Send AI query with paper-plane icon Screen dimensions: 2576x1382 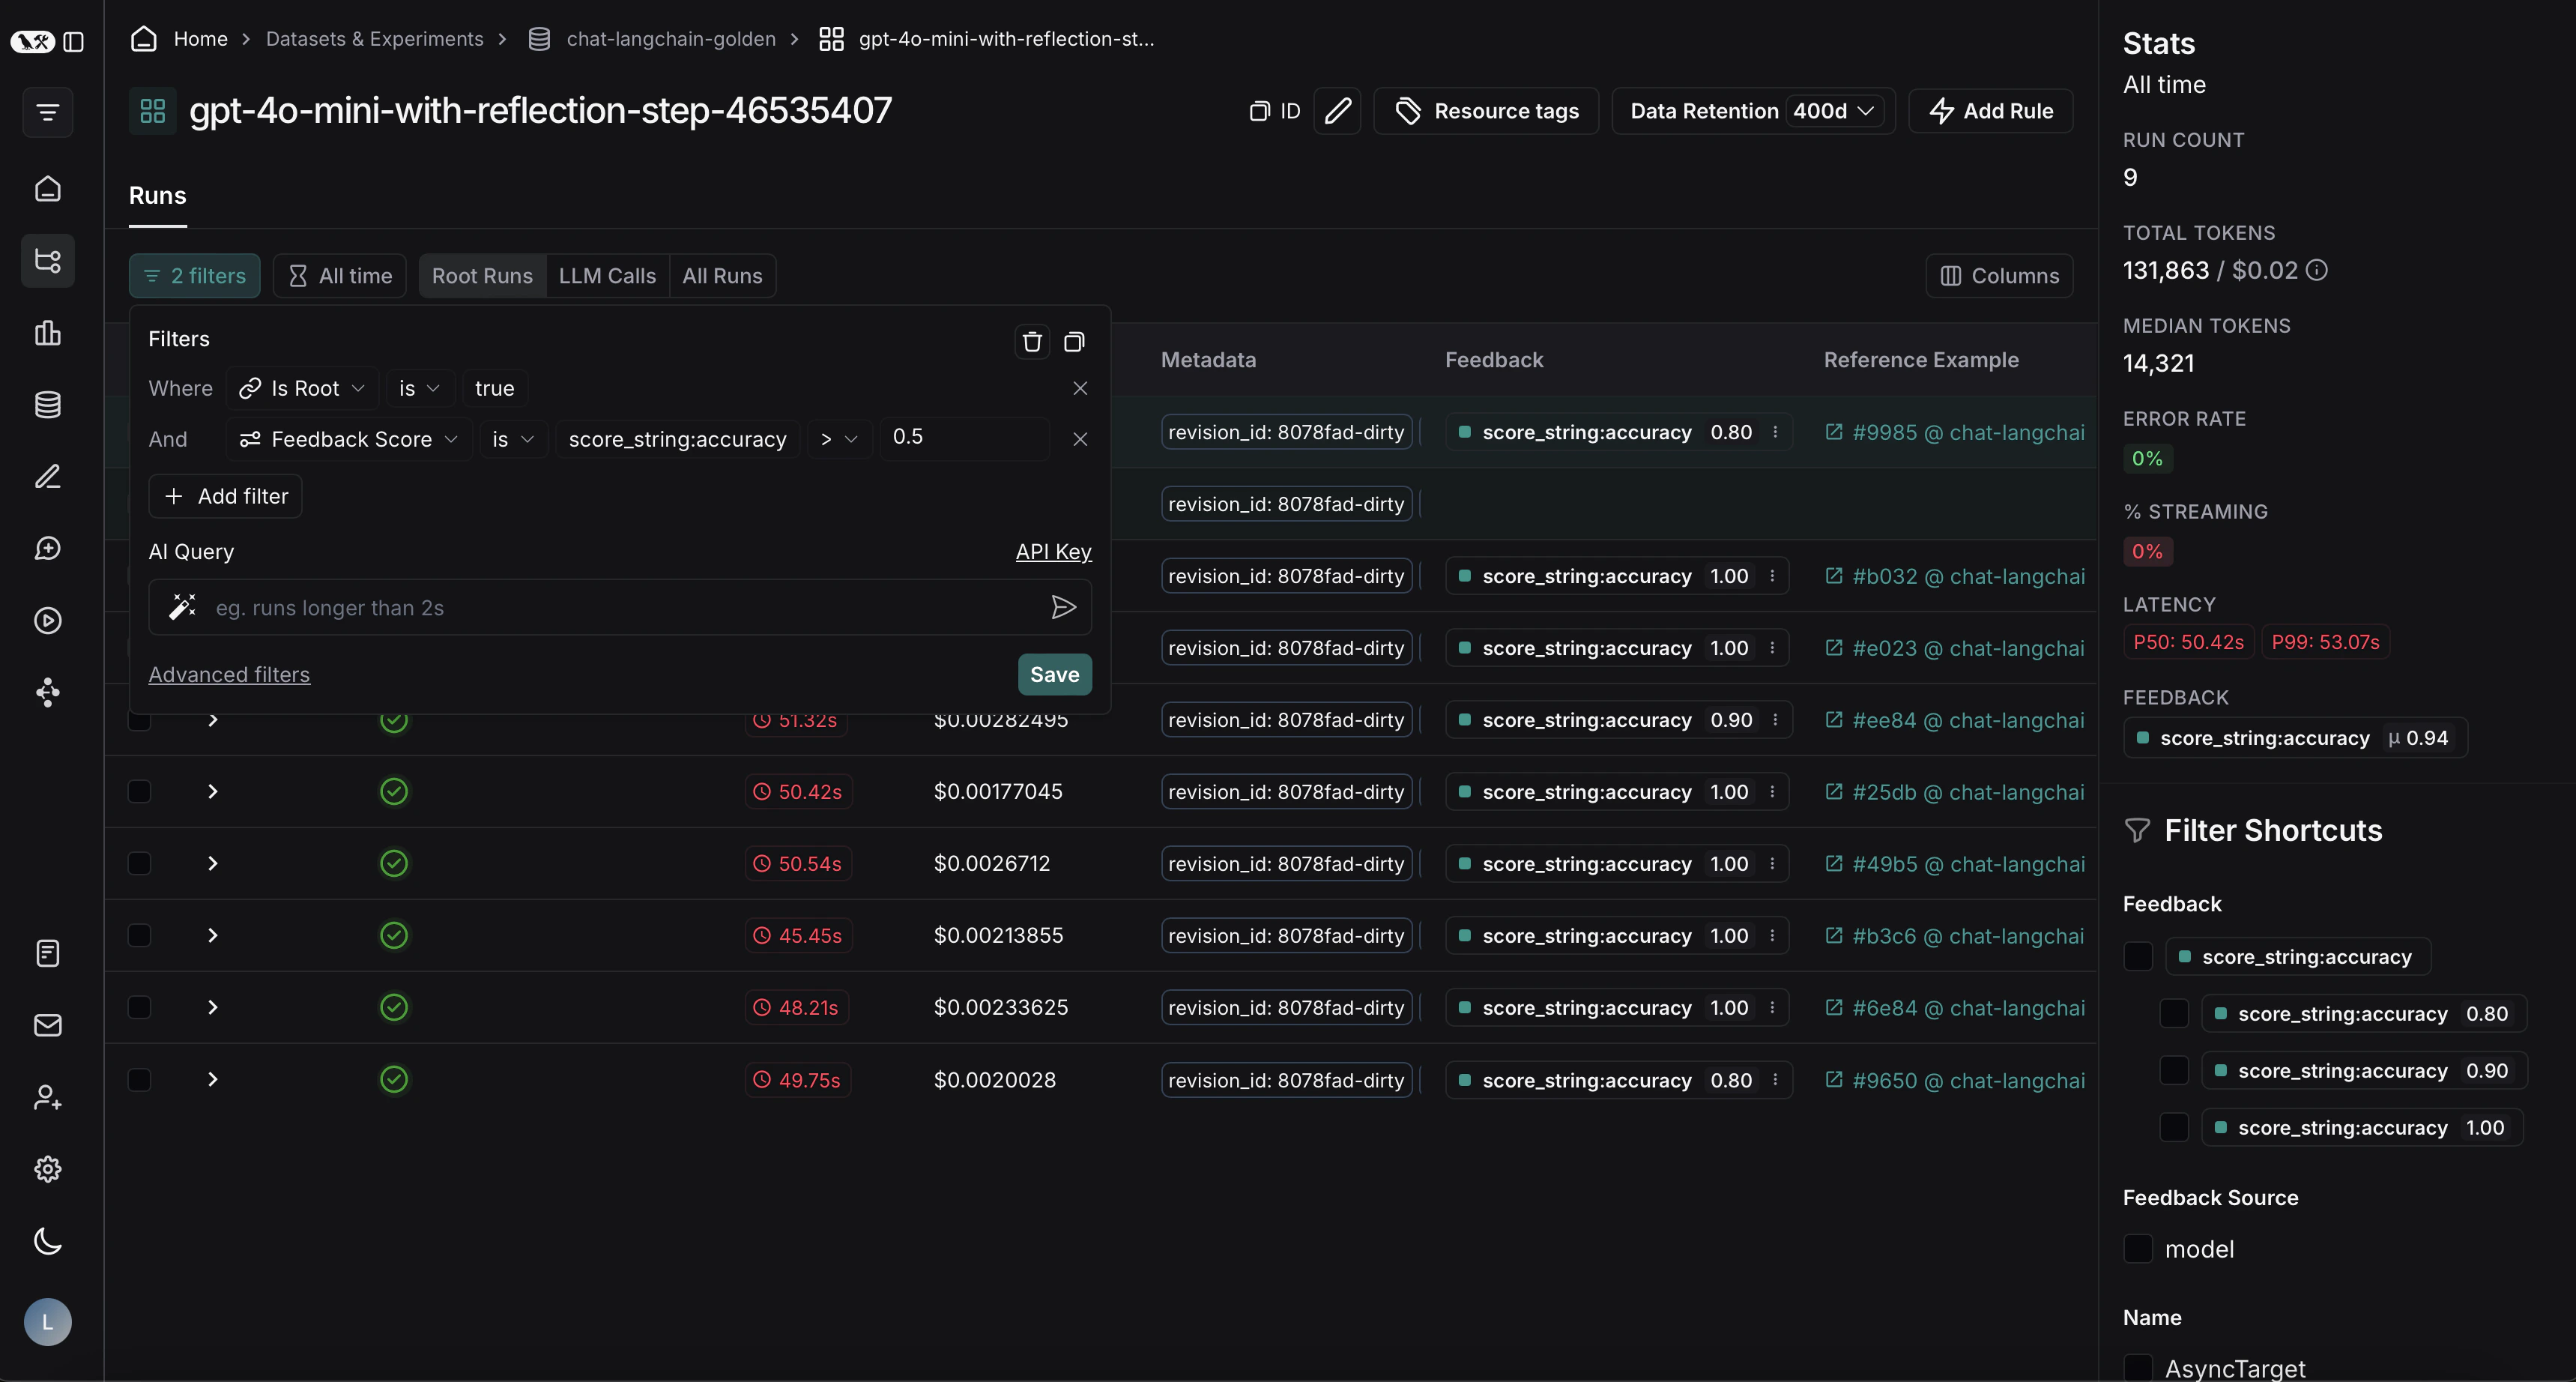(1063, 607)
